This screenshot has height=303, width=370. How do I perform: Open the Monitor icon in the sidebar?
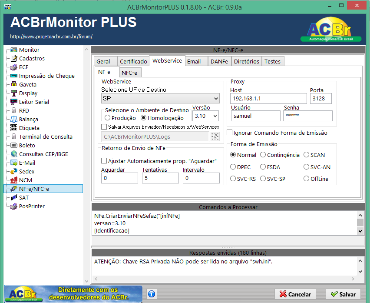14,50
